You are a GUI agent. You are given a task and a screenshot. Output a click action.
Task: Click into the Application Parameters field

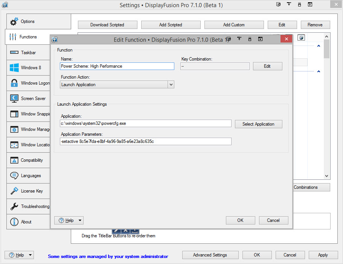click(146, 141)
